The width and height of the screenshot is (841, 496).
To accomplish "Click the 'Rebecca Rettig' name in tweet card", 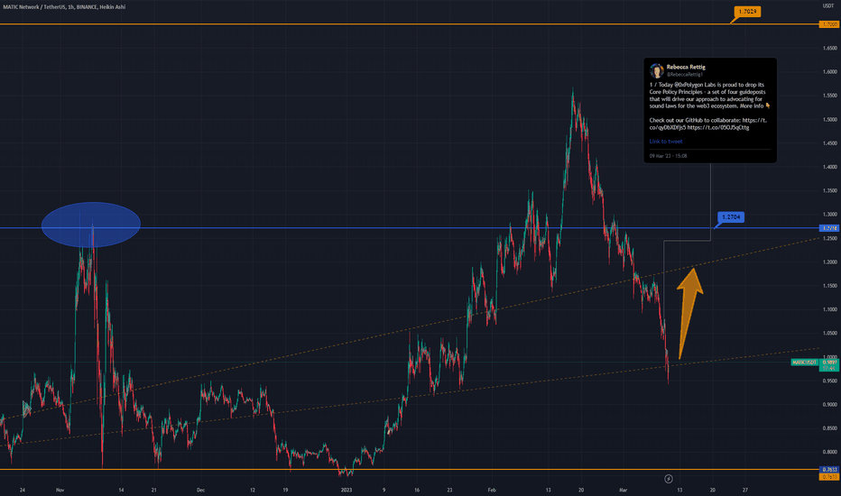I will [x=686, y=67].
